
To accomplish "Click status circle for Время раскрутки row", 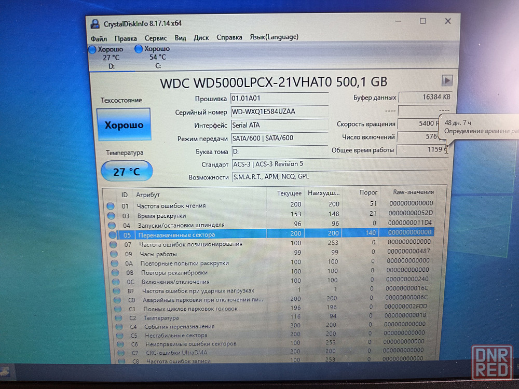I will pyautogui.click(x=111, y=216).
